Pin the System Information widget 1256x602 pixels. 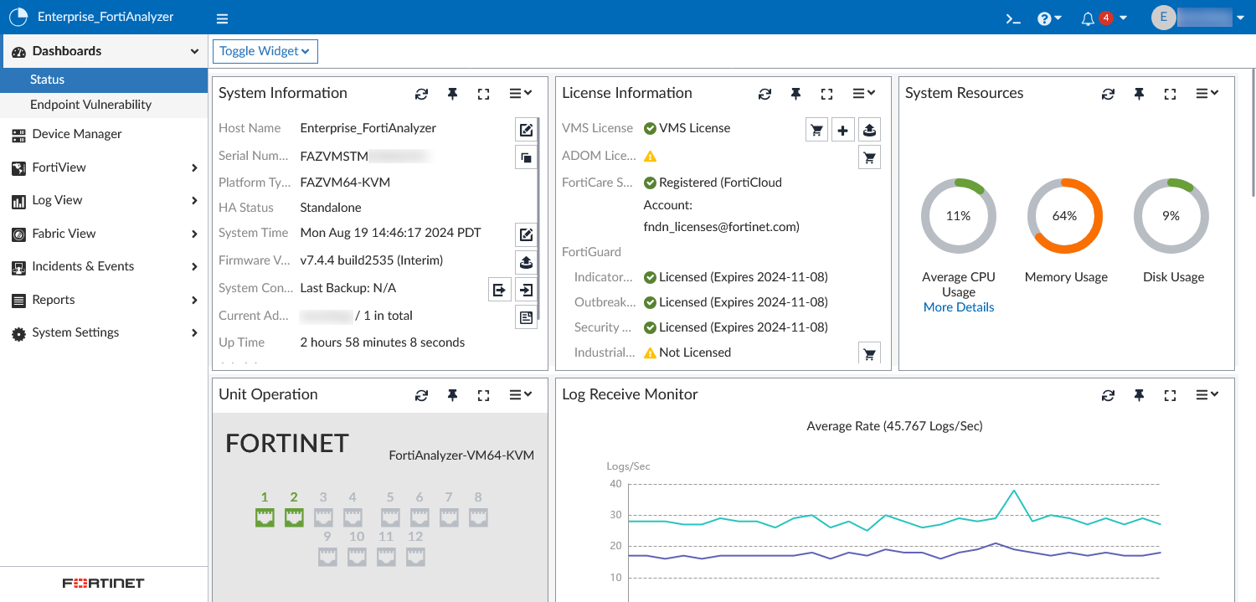pos(452,94)
